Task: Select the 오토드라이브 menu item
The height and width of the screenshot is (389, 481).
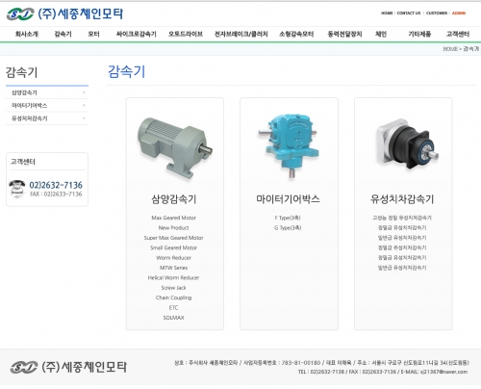Action: pos(186,34)
